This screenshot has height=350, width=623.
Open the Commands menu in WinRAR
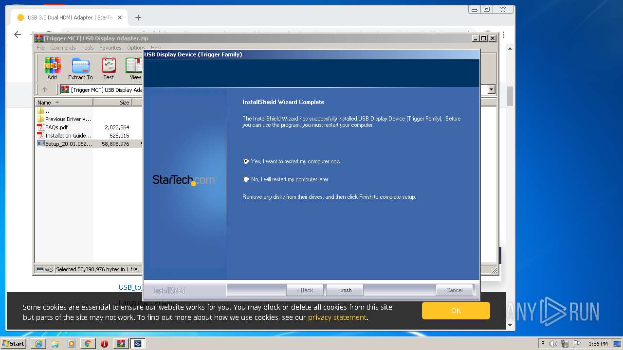(x=63, y=48)
